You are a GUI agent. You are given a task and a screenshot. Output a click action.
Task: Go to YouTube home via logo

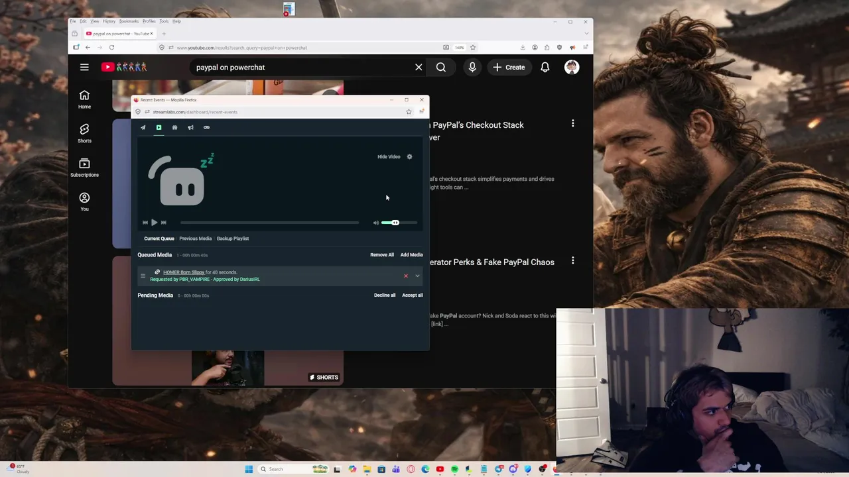(123, 67)
